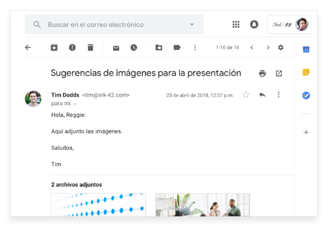Click the sender name 'Tim Dodds'

click(x=65, y=95)
